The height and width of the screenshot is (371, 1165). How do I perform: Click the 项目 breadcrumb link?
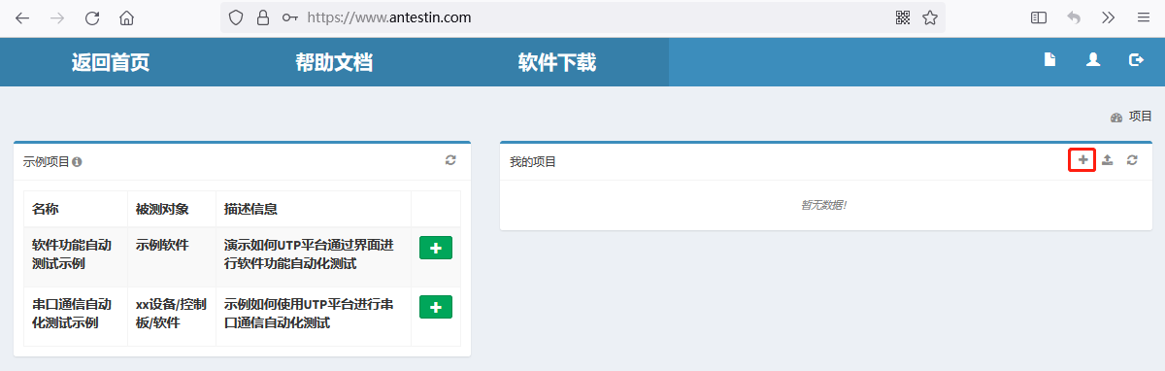pos(1141,117)
